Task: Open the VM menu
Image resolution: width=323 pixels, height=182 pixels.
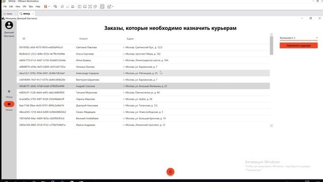Action: (x=24, y=7)
